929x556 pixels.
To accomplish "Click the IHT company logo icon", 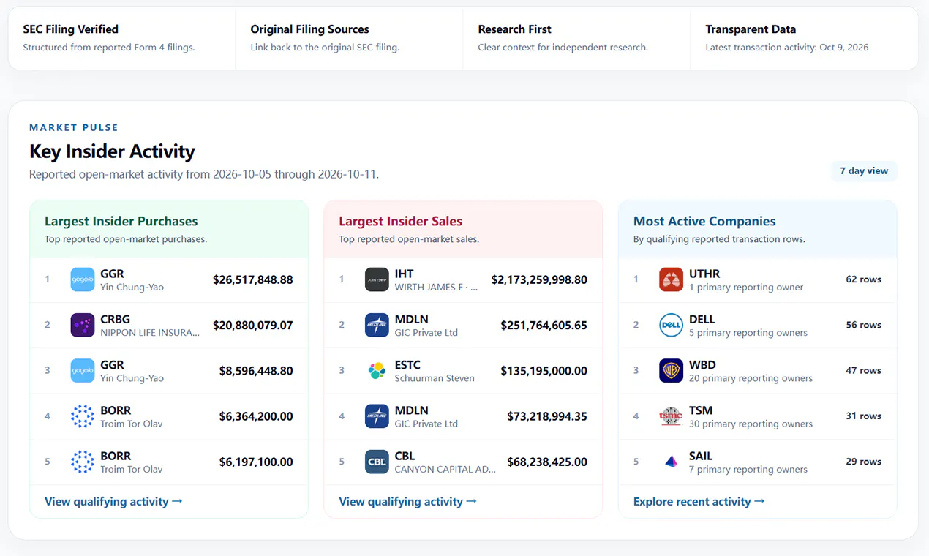I will tap(377, 279).
